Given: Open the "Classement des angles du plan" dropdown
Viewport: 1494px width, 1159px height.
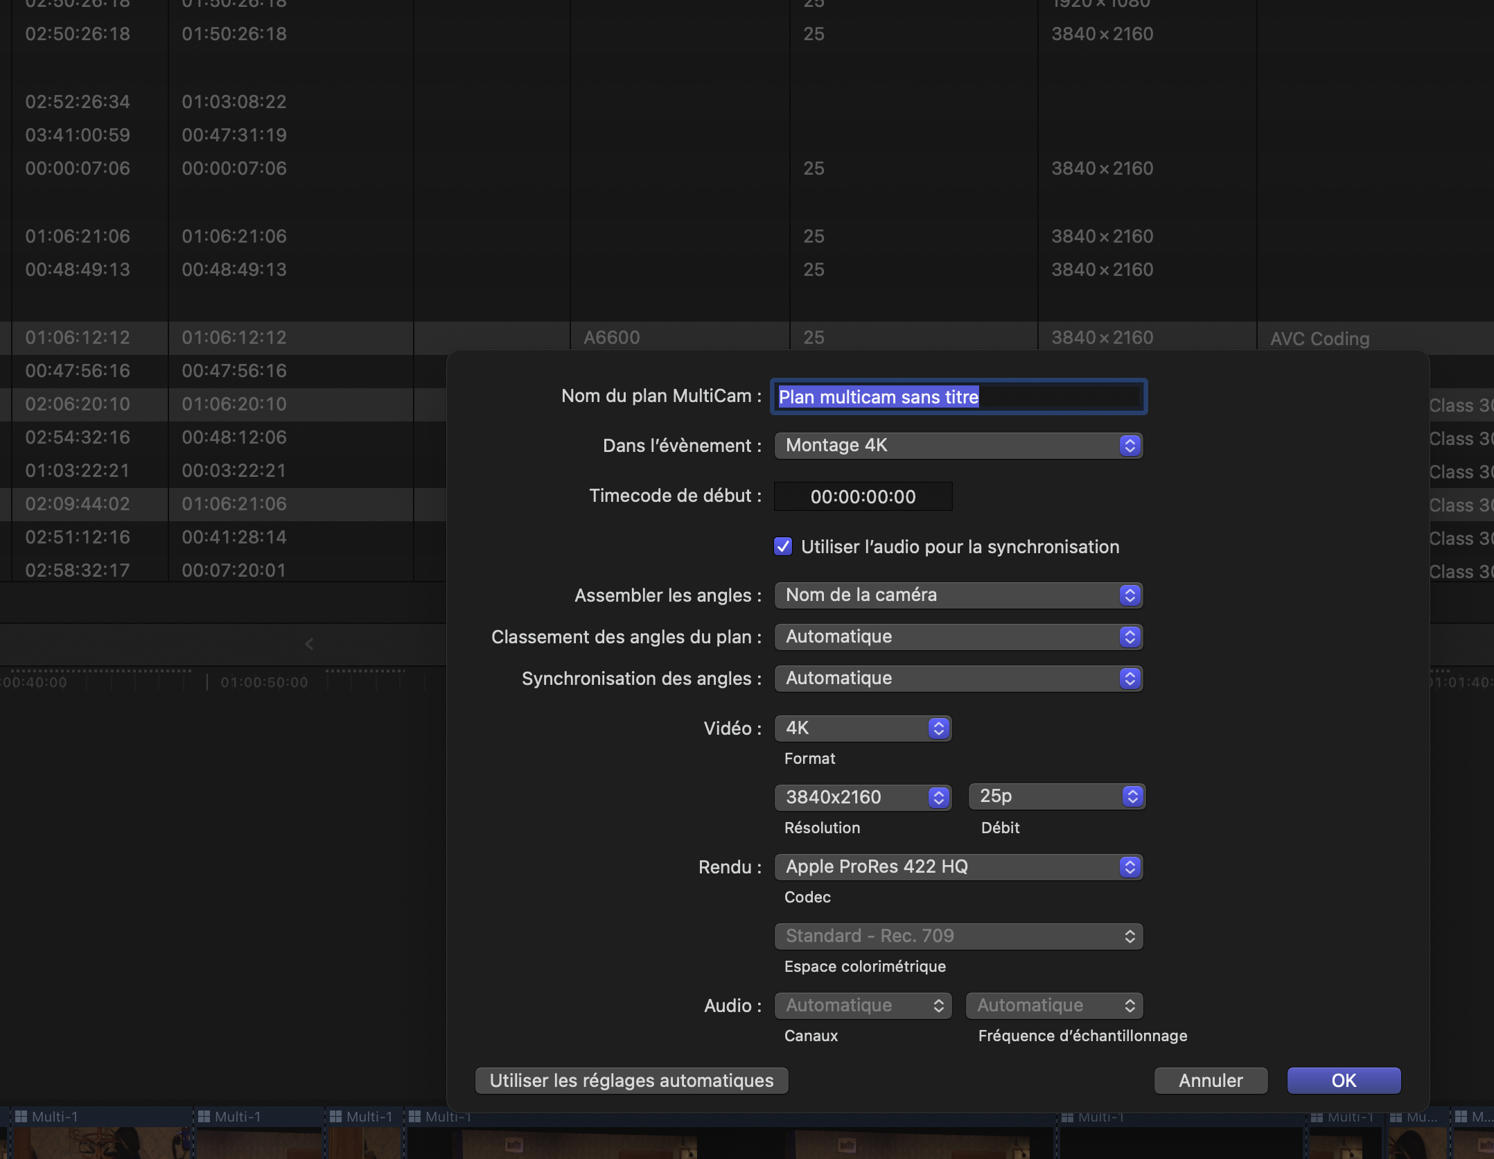Looking at the screenshot, I should pyautogui.click(x=958, y=636).
